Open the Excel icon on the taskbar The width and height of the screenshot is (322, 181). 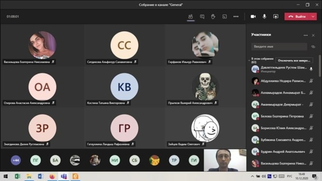click(x=17, y=176)
